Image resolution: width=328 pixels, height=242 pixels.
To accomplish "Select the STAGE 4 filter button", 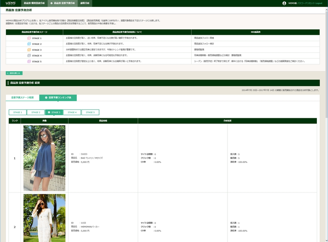I will [72, 112].
